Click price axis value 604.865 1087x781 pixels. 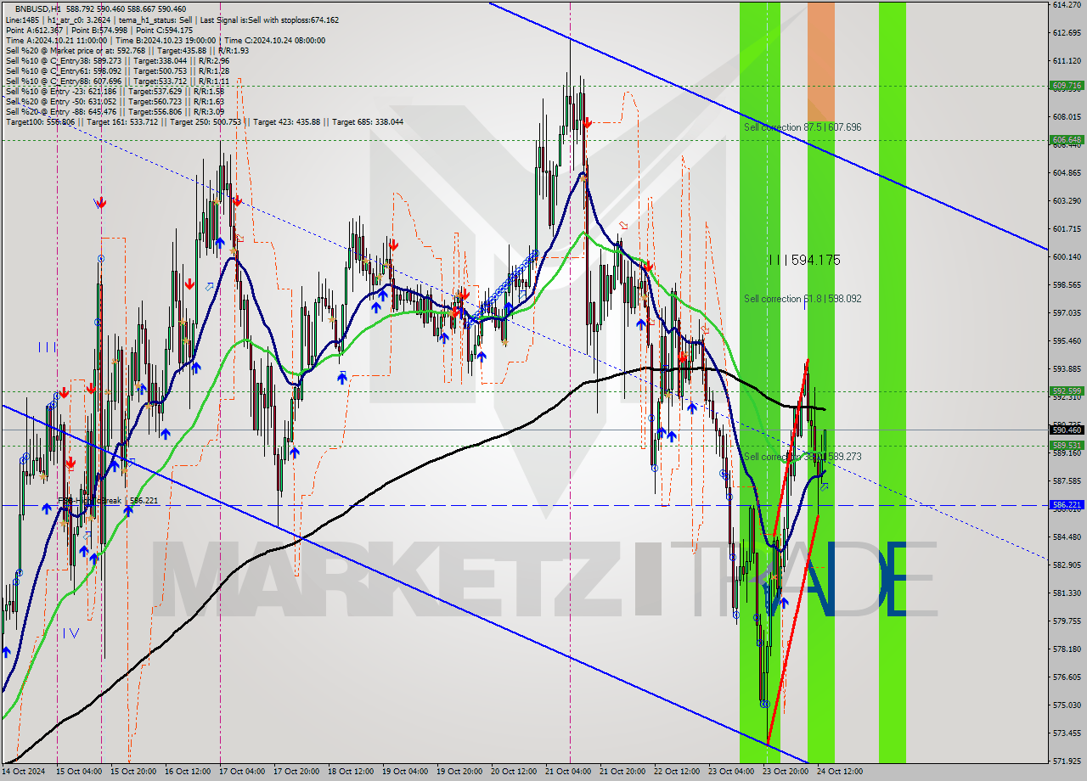pyautogui.click(x=1067, y=173)
